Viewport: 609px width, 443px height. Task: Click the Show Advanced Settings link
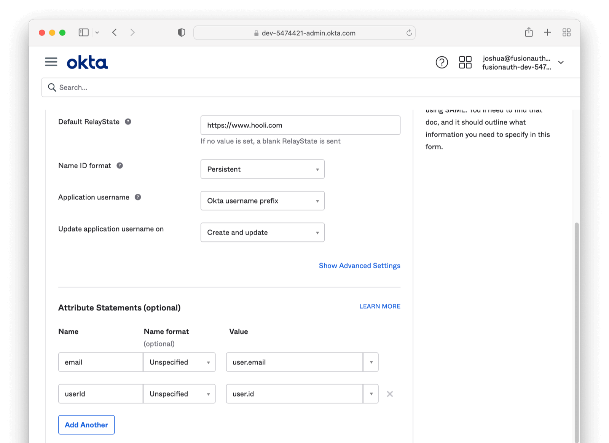359,266
